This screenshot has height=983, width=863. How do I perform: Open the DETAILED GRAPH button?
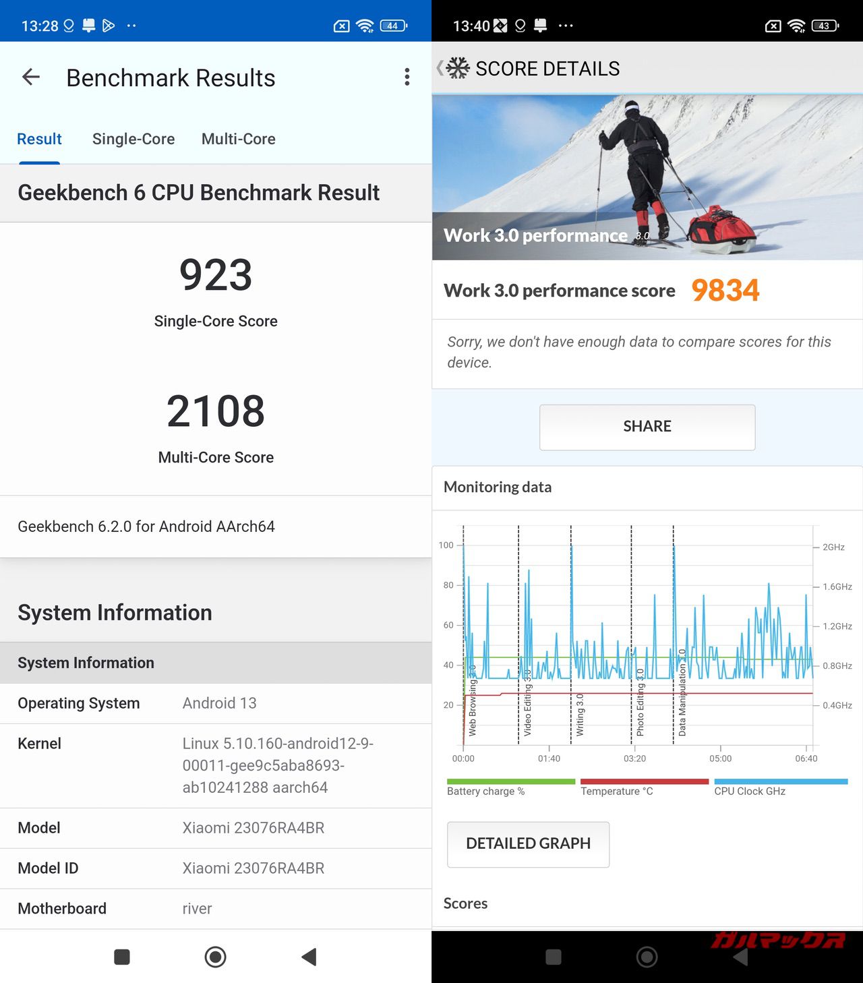[x=528, y=843]
